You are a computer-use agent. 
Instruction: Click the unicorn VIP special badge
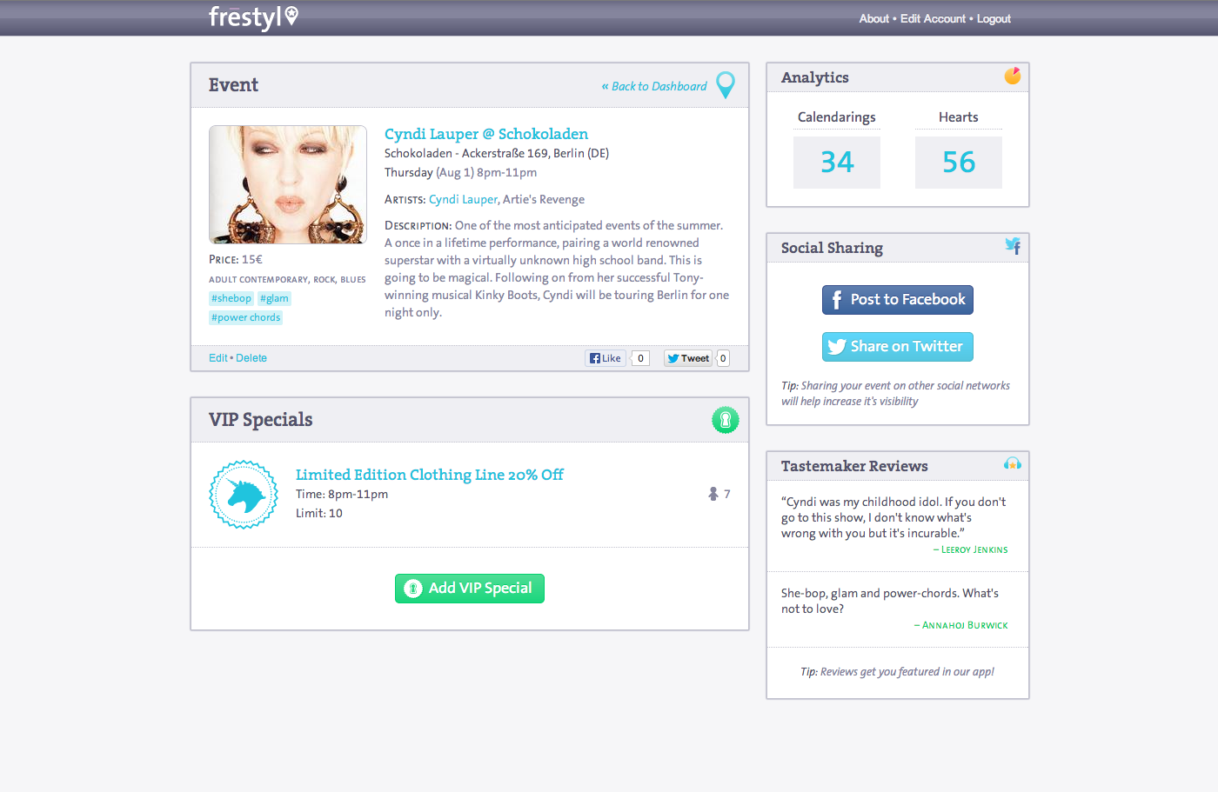(x=244, y=495)
